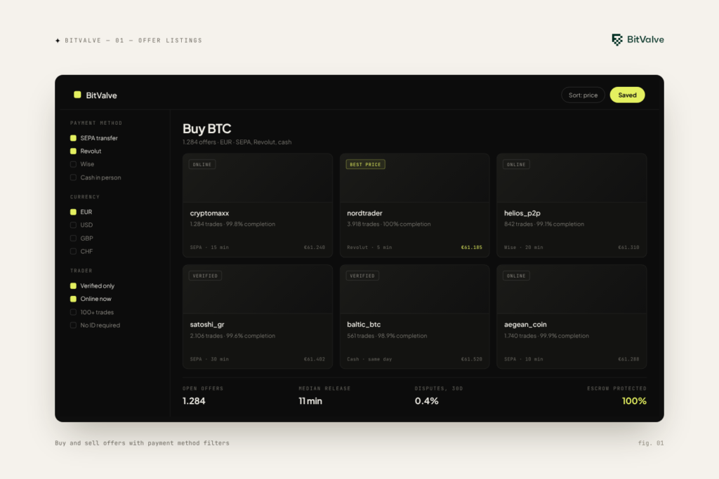This screenshot has height=479, width=719.
Task: Click the €61.288 price on aegean_coin
Action: pyautogui.click(x=628, y=359)
